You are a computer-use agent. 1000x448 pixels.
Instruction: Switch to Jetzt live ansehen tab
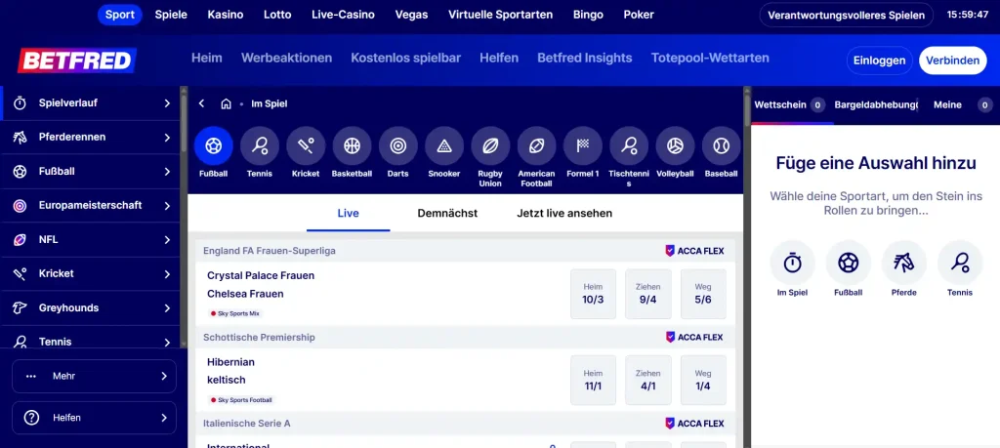pos(564,214)
